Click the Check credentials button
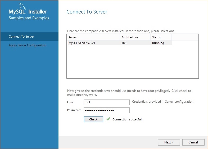 (x=93, y=119)
